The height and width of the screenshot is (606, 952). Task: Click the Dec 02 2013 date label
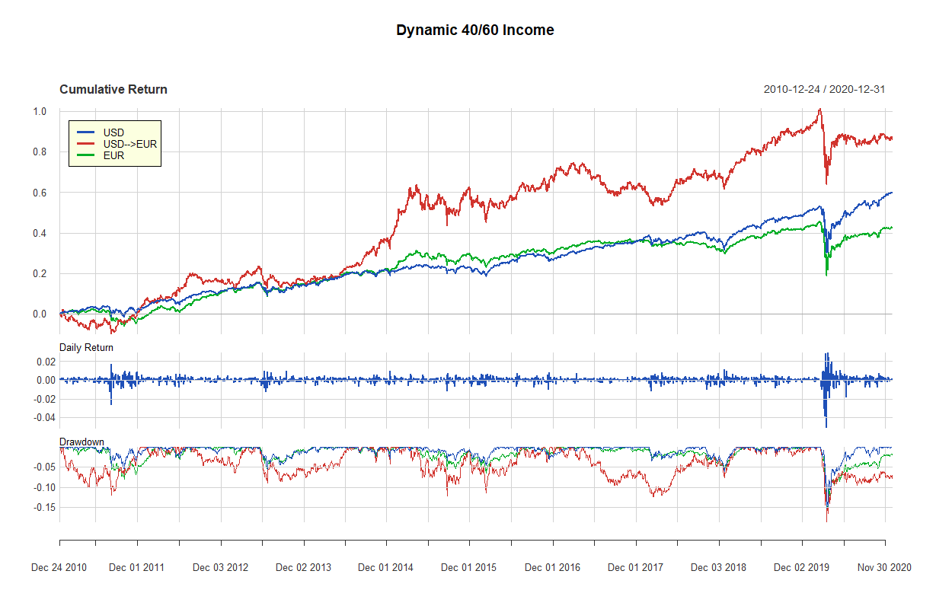[x=303, y=567]
